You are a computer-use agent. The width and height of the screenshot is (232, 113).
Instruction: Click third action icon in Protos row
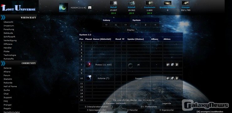177,64
